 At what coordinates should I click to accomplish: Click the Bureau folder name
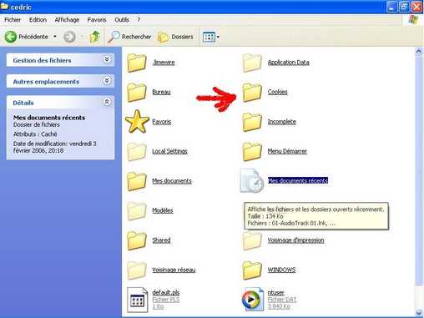click(x=161, y=92)
